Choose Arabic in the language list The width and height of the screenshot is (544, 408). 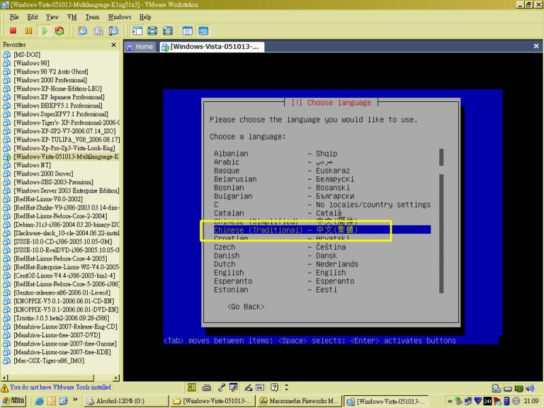[x=226, y=162]
